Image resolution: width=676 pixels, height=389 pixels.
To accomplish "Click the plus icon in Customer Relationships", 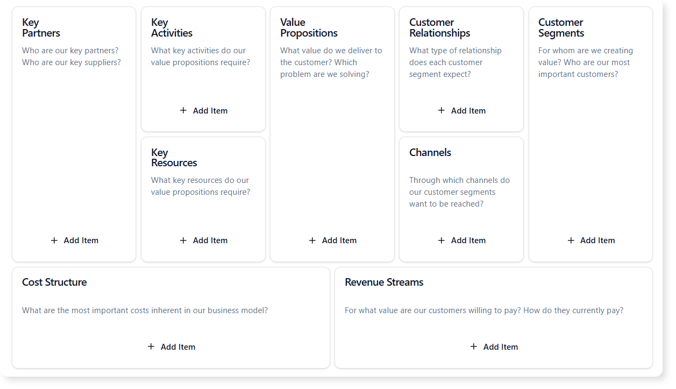I will point(441,110).
